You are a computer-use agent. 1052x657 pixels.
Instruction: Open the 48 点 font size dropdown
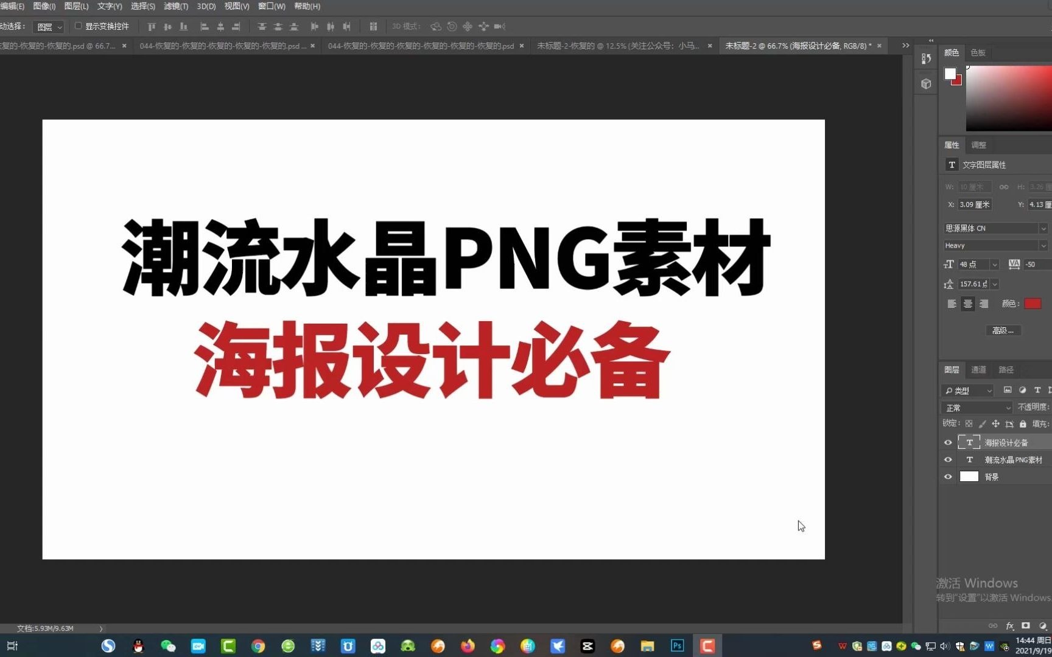point(994,265)
